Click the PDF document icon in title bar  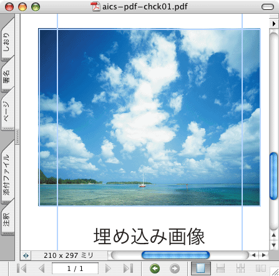coord(95,6)
